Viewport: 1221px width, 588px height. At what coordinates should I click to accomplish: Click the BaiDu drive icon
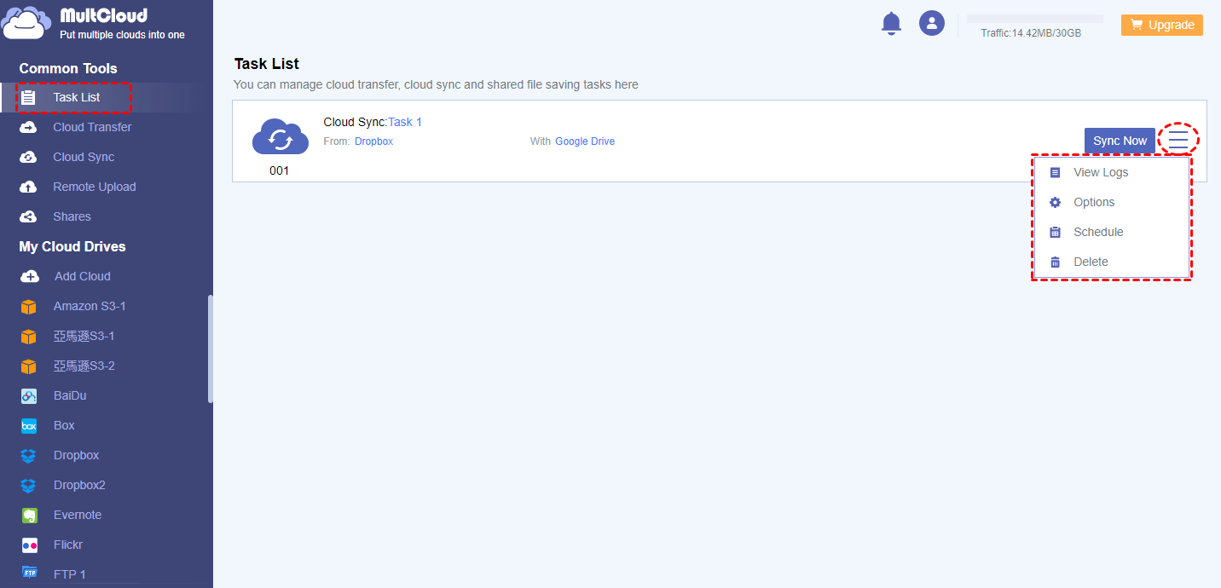coord(29,396)
